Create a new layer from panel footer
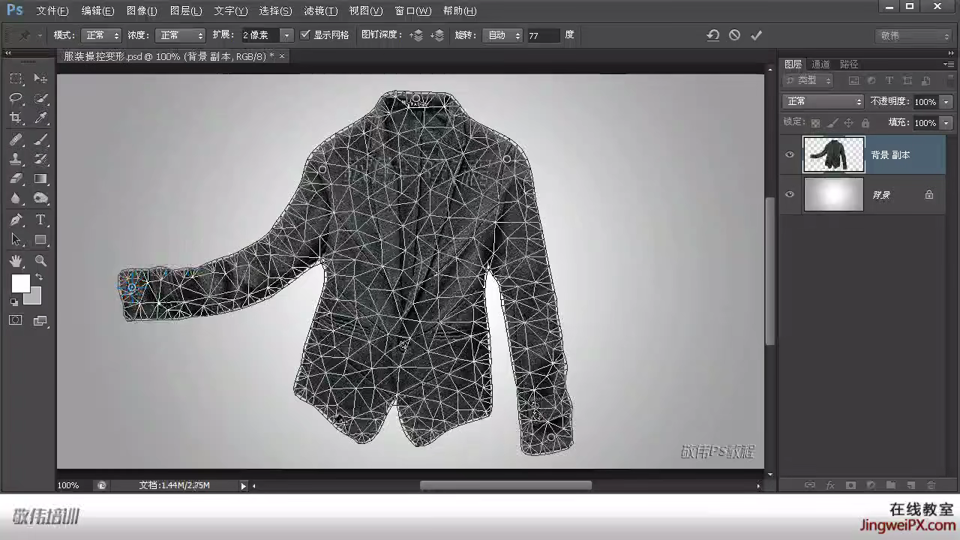This screenshot has height=540, width=960. (x=911, y=485)
